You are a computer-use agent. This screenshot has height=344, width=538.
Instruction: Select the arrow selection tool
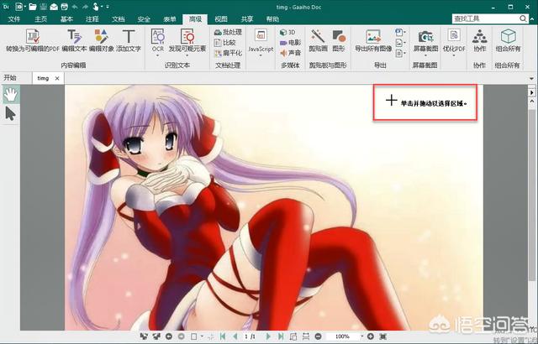[x=11, y=113]
